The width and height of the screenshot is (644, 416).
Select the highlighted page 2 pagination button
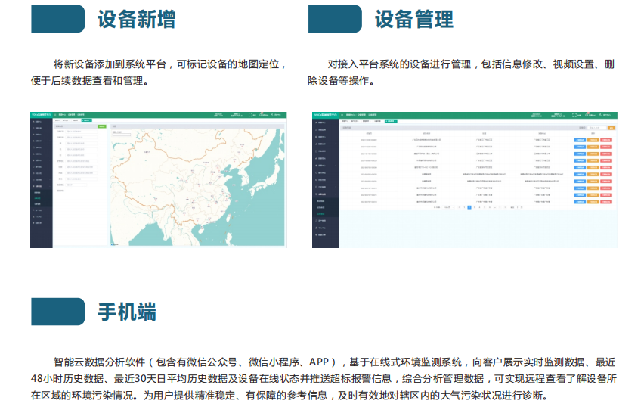coord(469,207)
